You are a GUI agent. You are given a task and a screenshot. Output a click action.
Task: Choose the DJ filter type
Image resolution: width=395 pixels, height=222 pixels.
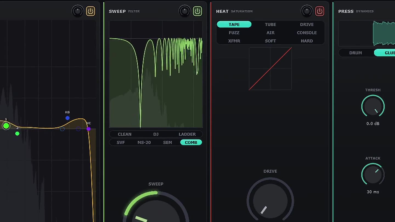156,134
